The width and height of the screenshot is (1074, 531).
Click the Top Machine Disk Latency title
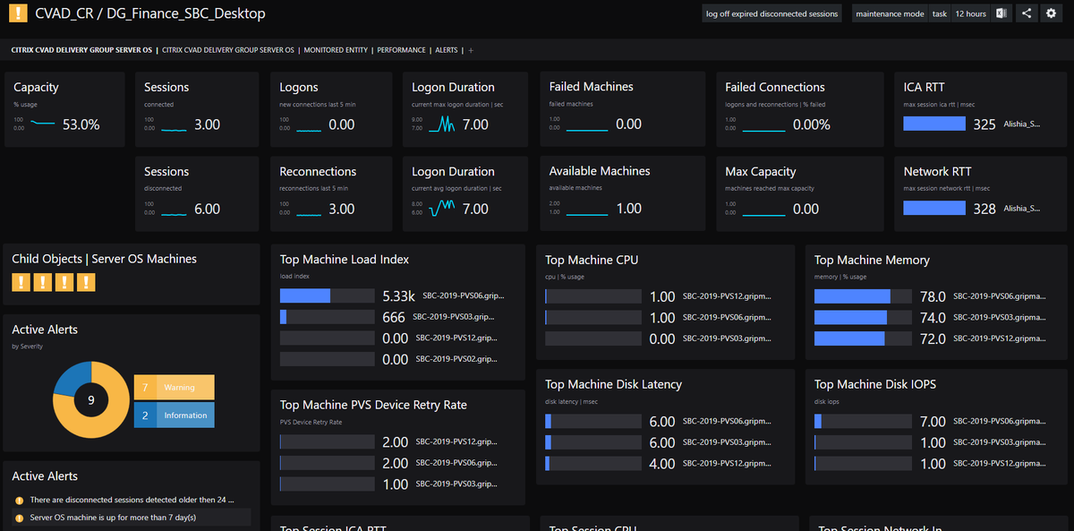coord(613,384)
